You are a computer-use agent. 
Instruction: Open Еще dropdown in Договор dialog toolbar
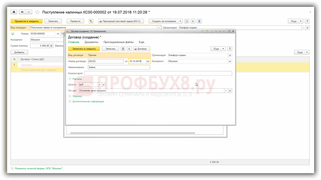click(x=218, y=49)
